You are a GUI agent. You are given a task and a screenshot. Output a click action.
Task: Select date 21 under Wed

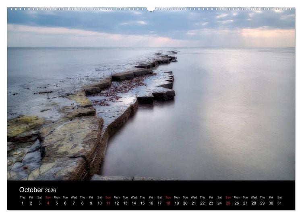pyautogui.click(x=194, y=203)
